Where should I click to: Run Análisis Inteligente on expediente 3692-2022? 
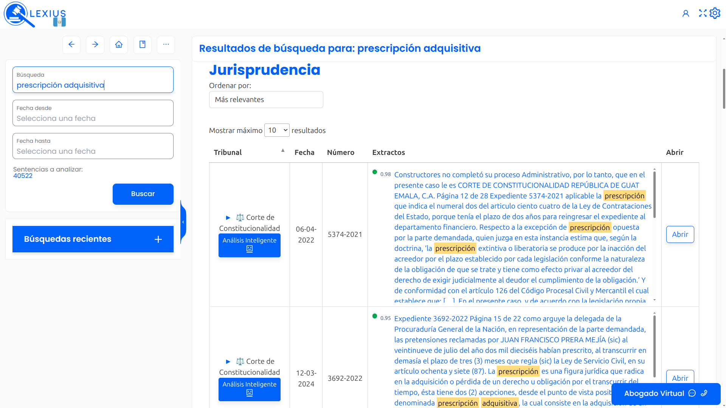pos(249,389)
